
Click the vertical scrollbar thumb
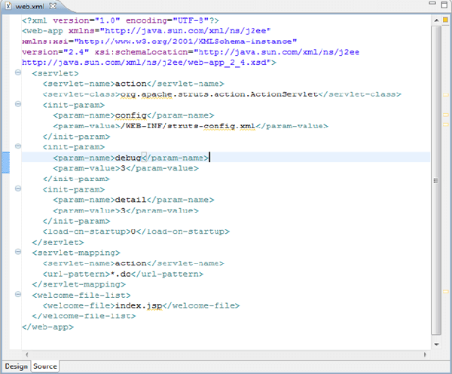click(435, 181)
